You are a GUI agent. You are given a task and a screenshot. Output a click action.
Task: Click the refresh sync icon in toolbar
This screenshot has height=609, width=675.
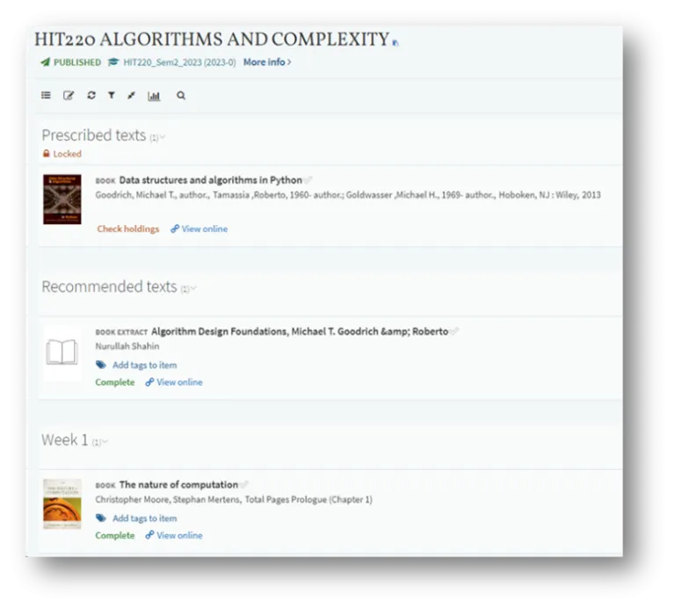(x=91, y=95)
